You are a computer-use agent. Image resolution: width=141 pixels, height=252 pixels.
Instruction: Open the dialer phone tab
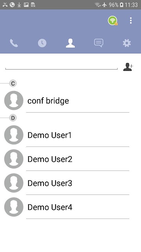coord(14,43)
